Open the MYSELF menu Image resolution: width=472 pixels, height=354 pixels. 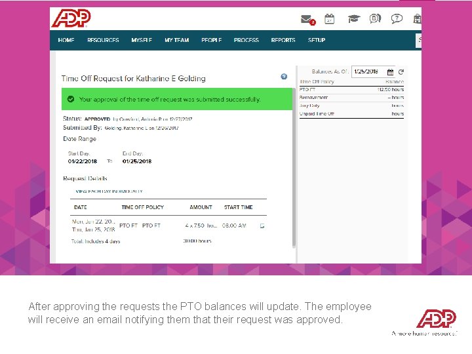pos(142,40)
